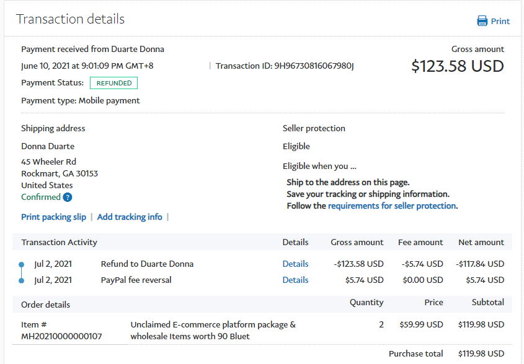
Task: Open the help icon beside Confirmed
Action: [68, 197]
